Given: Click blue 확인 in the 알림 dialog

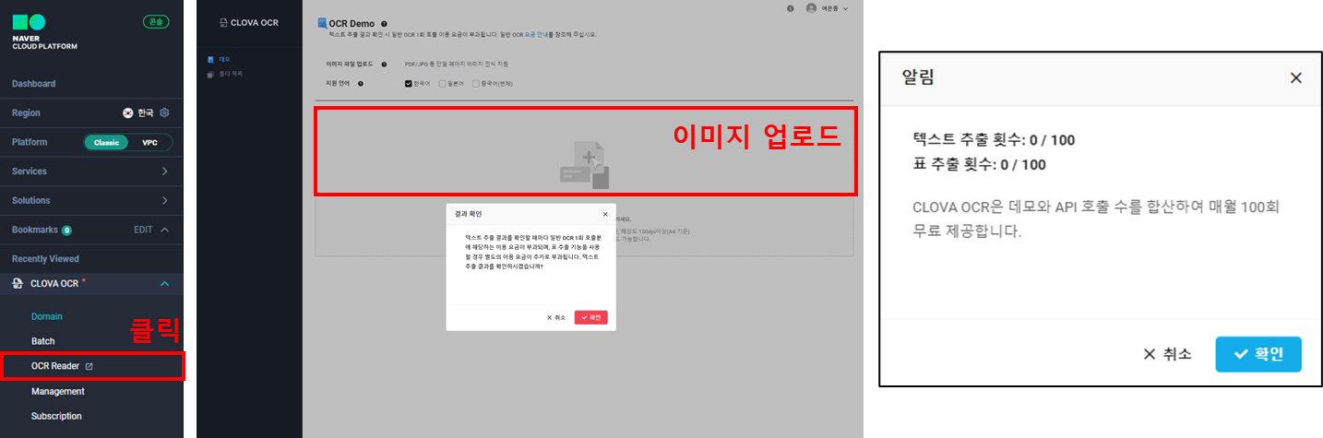Looking at the screenshot, I should coord(1258,354).
